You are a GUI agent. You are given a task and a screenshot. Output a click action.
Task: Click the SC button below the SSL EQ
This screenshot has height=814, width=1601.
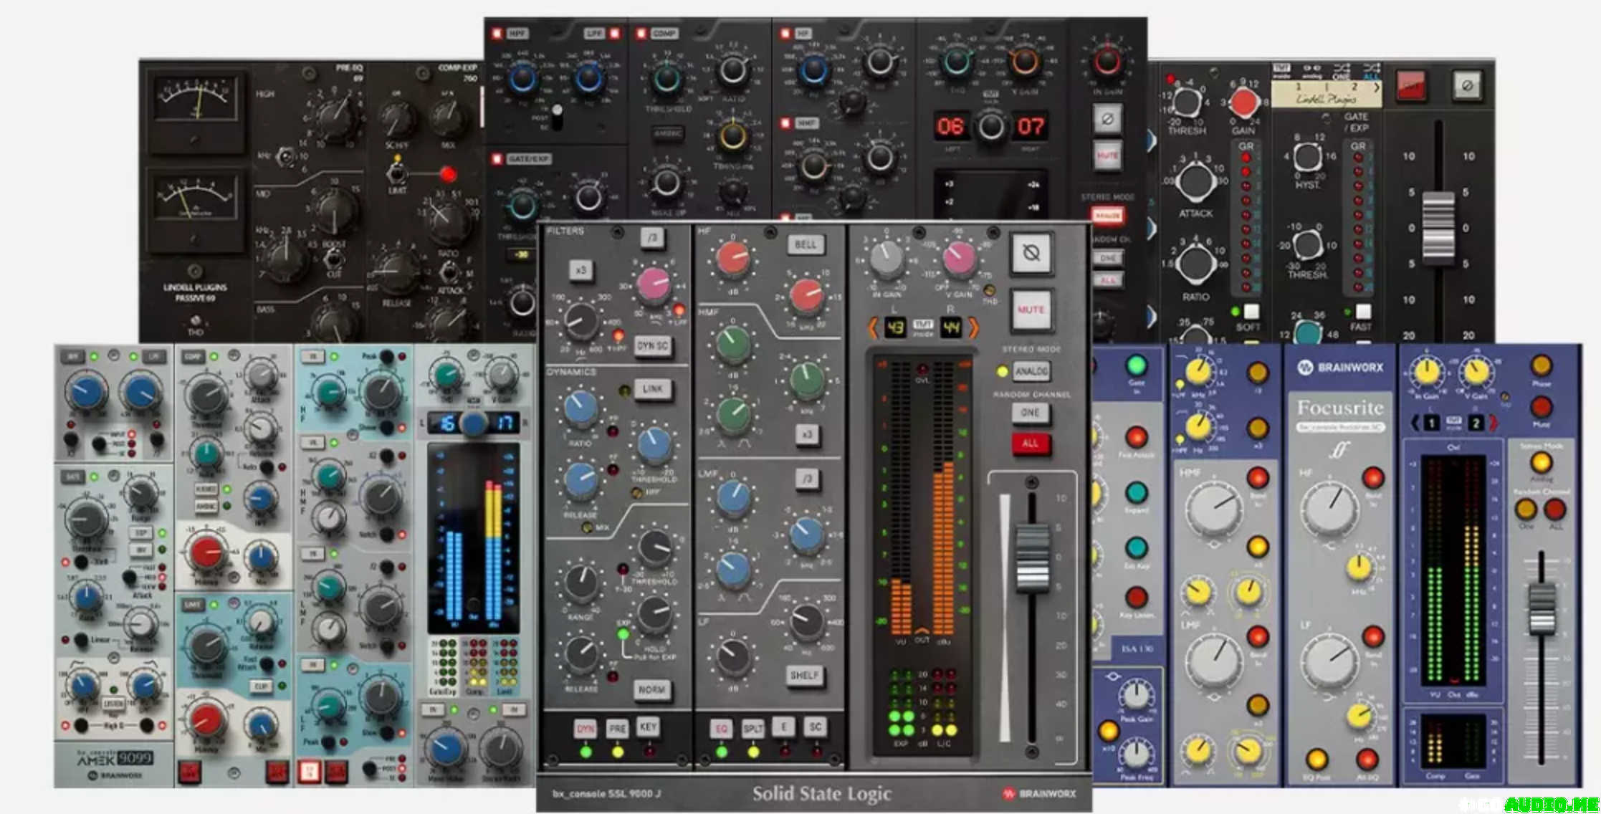tap(816, 727)
